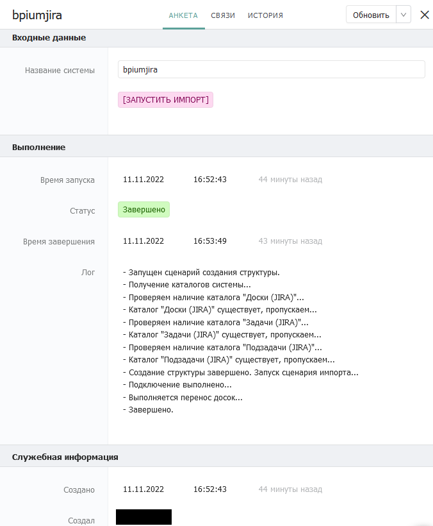This screenshot has height=526, width=433.
Task: Click log line 'Проверяем наличие каталога "Подзадачи (JIRA)"'
Action: 222,348
